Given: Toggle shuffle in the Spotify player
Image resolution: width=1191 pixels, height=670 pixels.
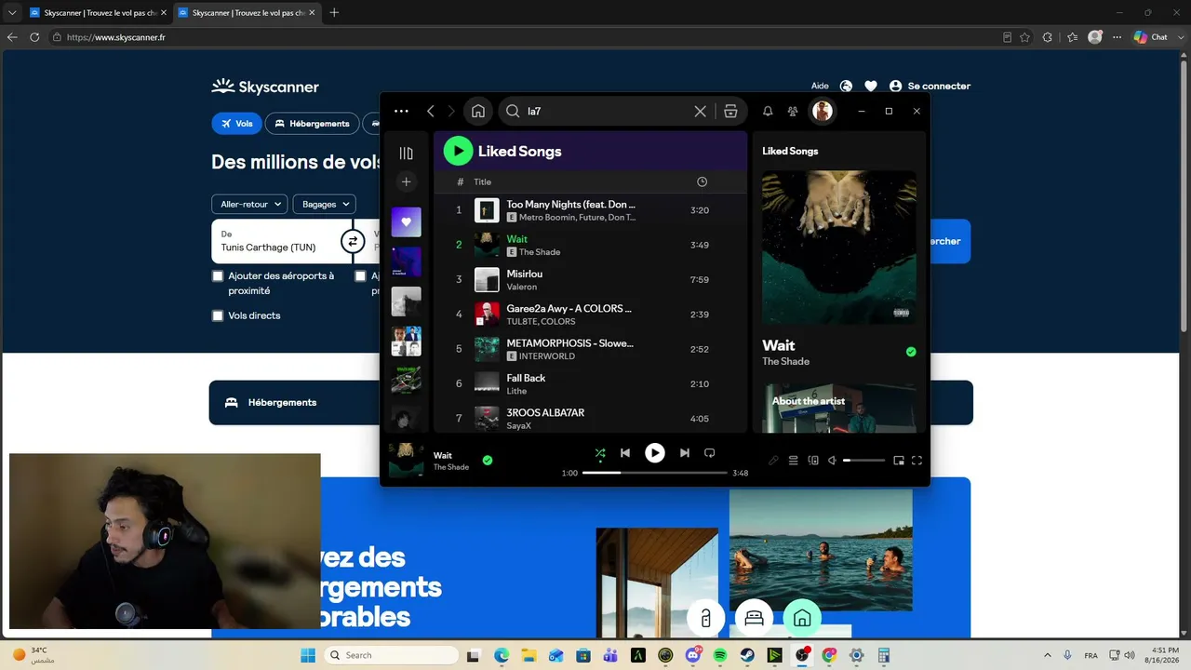Looking at the screenshot, I should (x=600, y=453).
